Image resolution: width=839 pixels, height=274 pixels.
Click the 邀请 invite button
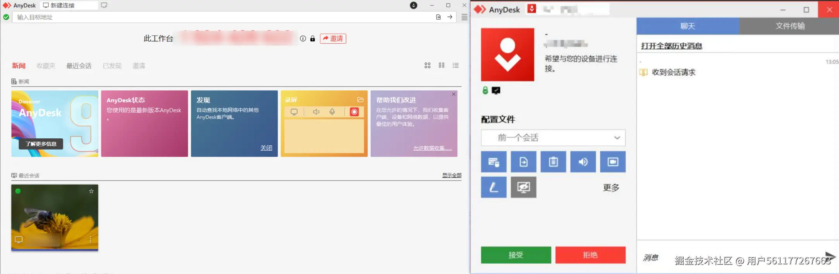tap(333, 38)
